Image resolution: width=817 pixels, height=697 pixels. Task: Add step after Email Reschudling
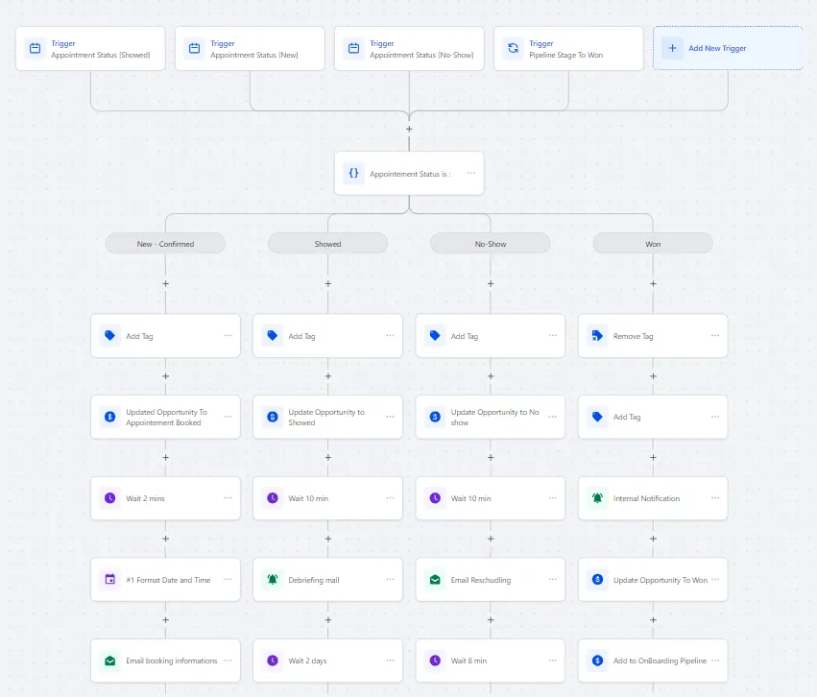(x=491, y=620)
